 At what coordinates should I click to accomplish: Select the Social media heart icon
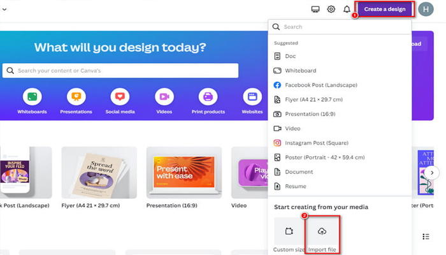point(120,97)
